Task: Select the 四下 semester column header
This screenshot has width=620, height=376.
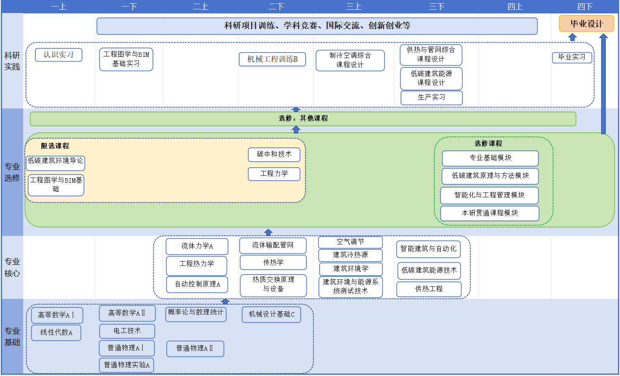Action: (x=585, y=6)
